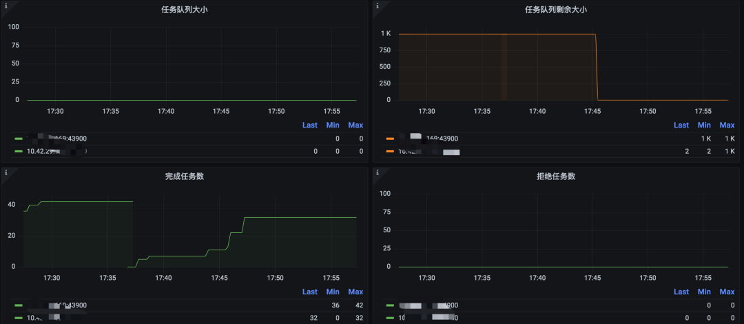Viewport: 744px width, 324px height.
Task: Toggle the 169:43900 series in 任务队列大小 legend
Action: (x=57, y=139)
